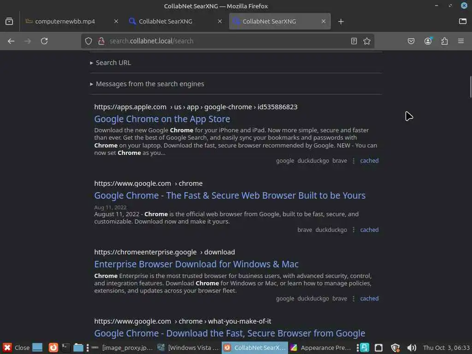Open cached link for App Store result
This screenshot has width=472, height=354.
tap(369, 161)
